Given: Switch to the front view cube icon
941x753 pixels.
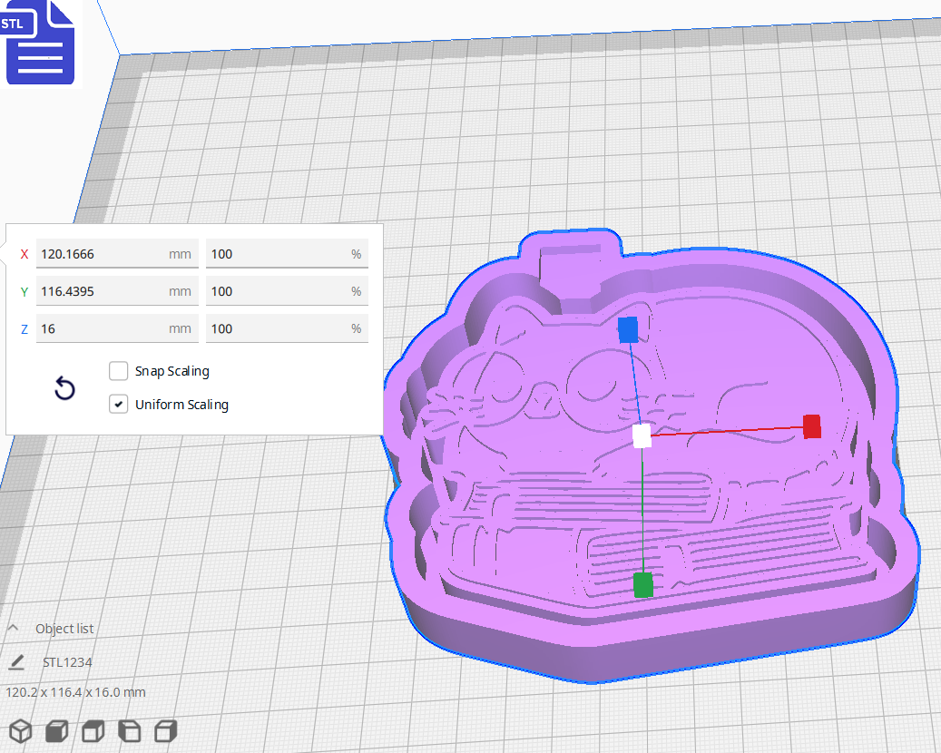Looking at the screenshot, I should (x=56, y=730).
